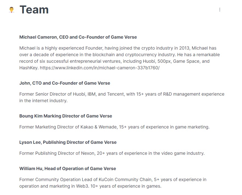Click the person emoji page icon
242x195 pixels.
pyautogui.click(x=11, y=10)
